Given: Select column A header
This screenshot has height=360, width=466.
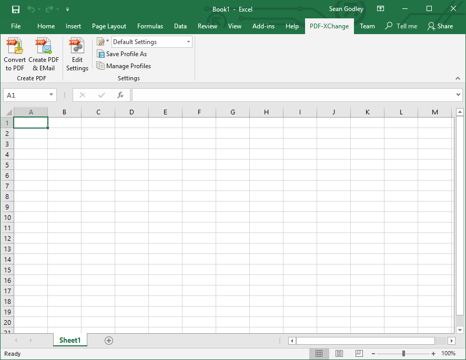Looking at the screenshot, I should (31, 112).
